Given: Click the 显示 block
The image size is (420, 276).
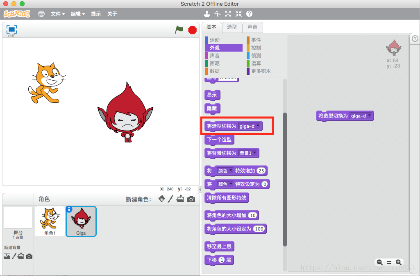Looking at the screenshot, I should (212, 95).
